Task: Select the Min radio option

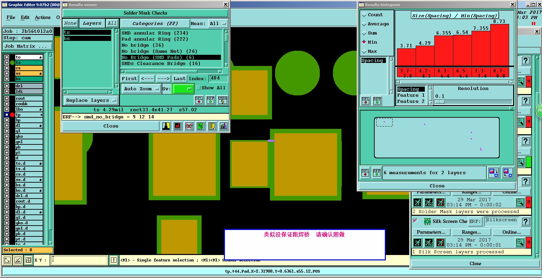Action: click(364, 42)
